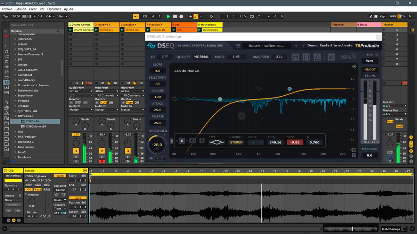Screen dimensions: 417x234
Task: Toggle the Warp button for the sample
Action: pos(60,176)
